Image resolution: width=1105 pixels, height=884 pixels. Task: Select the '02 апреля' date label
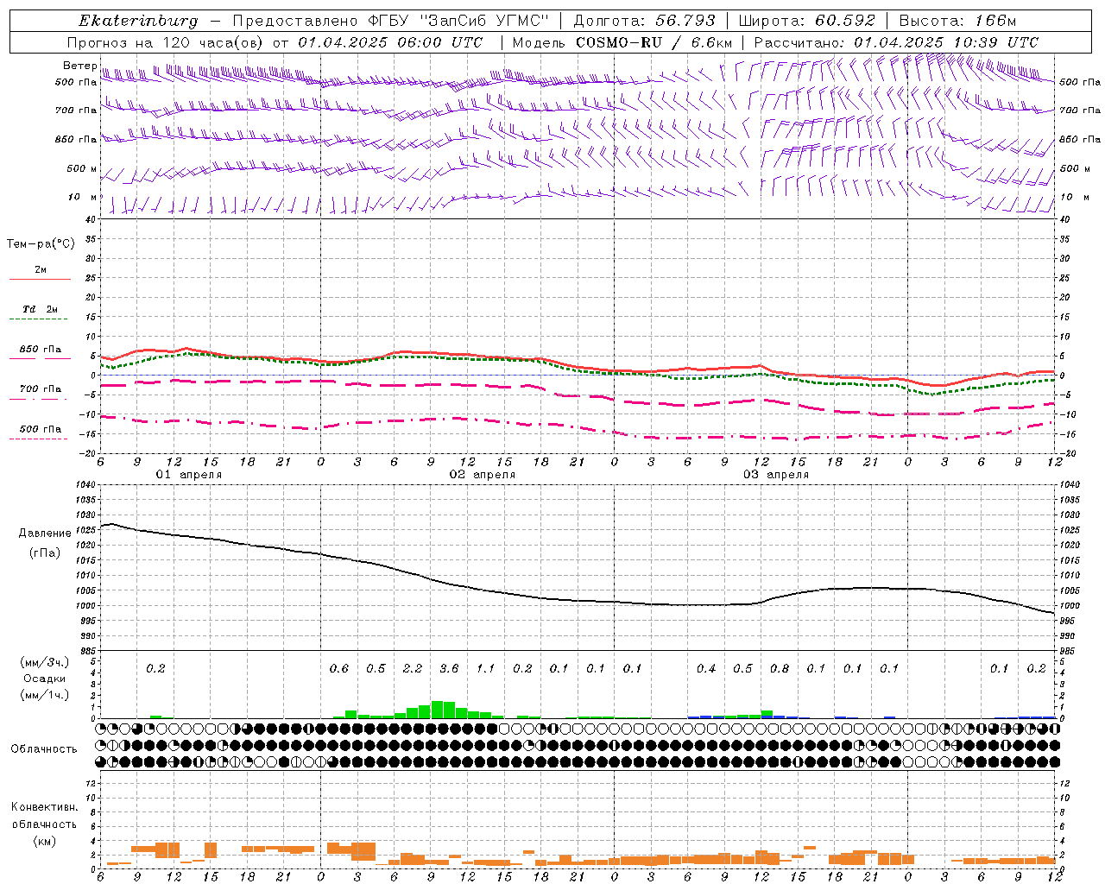(482, 475)
